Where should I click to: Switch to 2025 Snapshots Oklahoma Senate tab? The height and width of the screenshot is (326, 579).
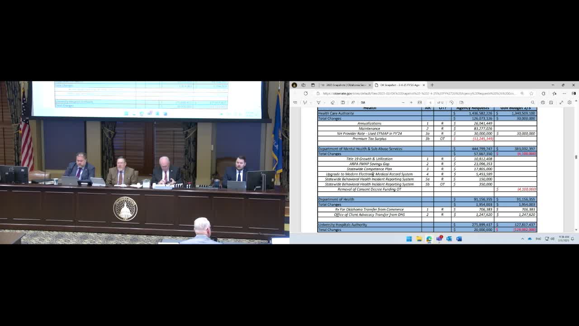click(x=345, y=85)
